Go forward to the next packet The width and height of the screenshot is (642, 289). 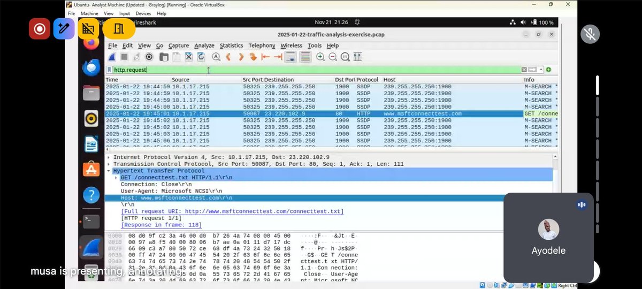[241, 57]
